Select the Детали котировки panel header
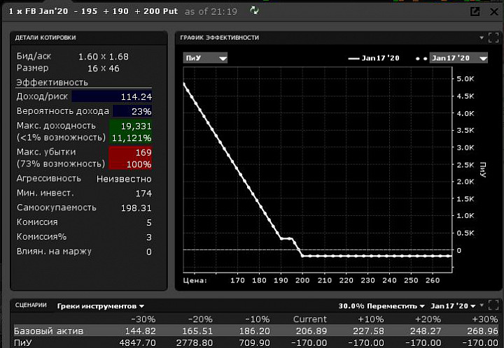 [x=45, y=38]
